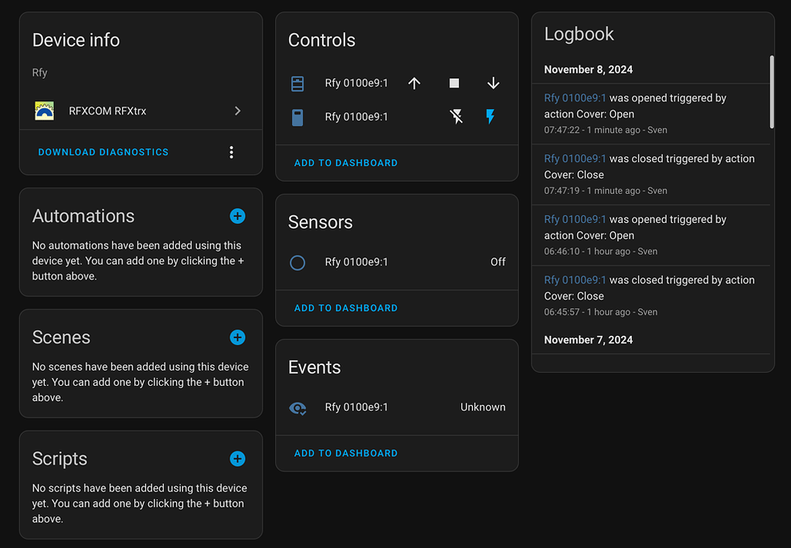791x548 pixels.
Task: Add a new scene with the plus icon
Action: [x=237, y=337]
